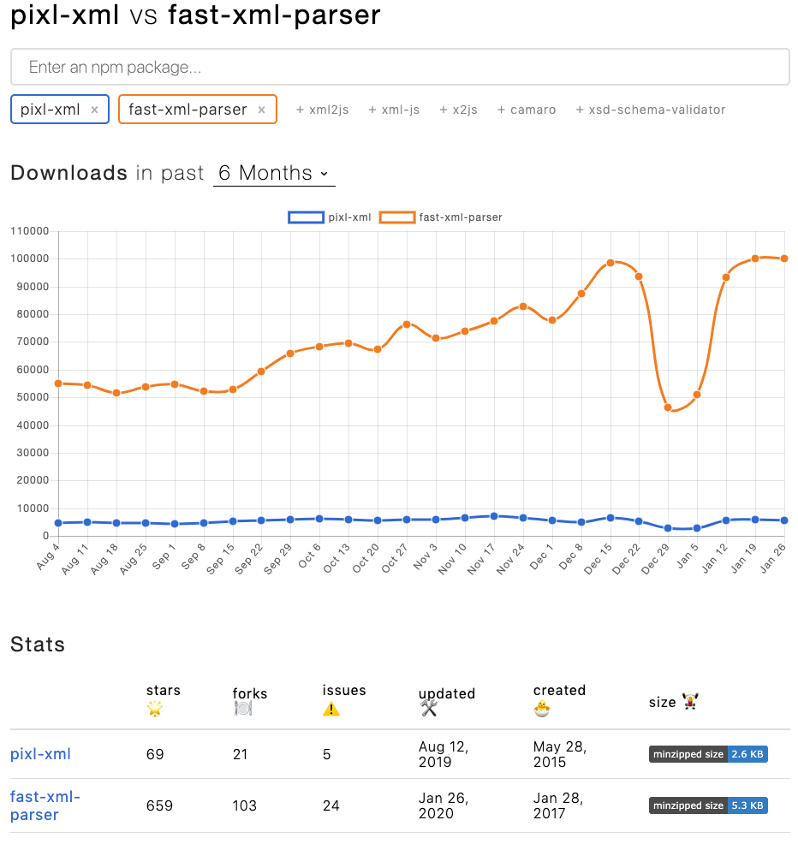Add camaro suggestion to comparison

526,110
